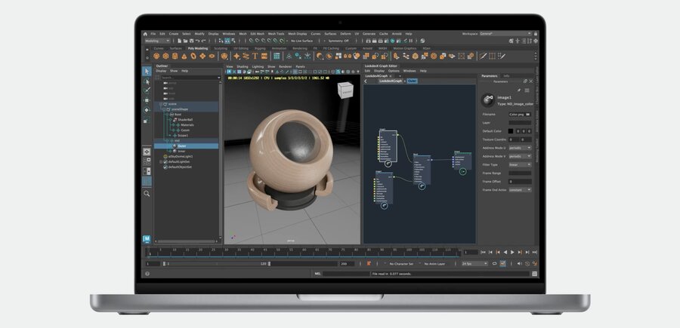
Task: Switch to the Sculpting shelf tab
Action: point(221,48)
